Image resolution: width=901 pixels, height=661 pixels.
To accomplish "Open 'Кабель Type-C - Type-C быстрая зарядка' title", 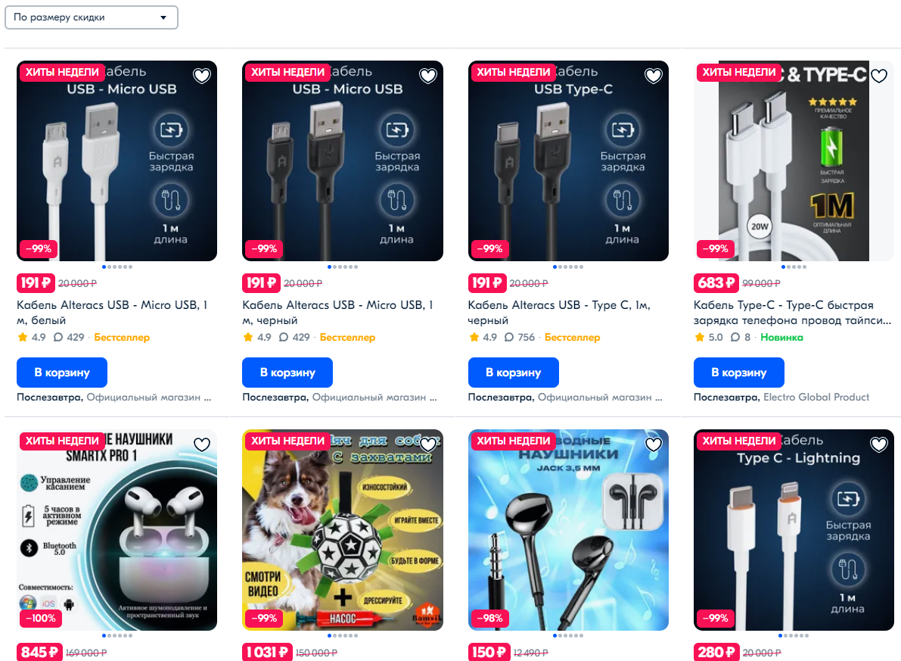I will 792,313.
